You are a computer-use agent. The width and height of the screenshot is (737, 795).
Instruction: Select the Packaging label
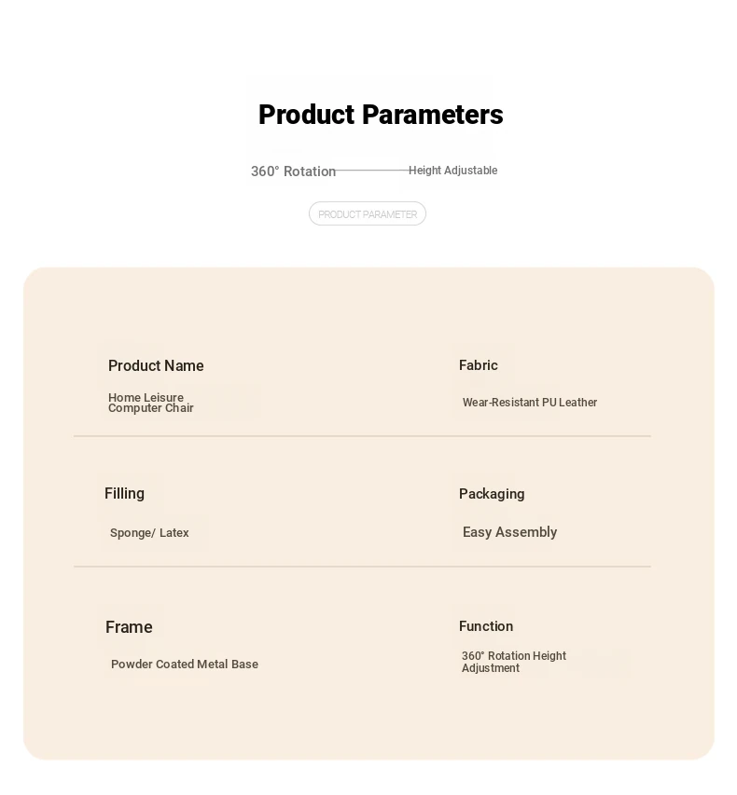tap(492, 494)
